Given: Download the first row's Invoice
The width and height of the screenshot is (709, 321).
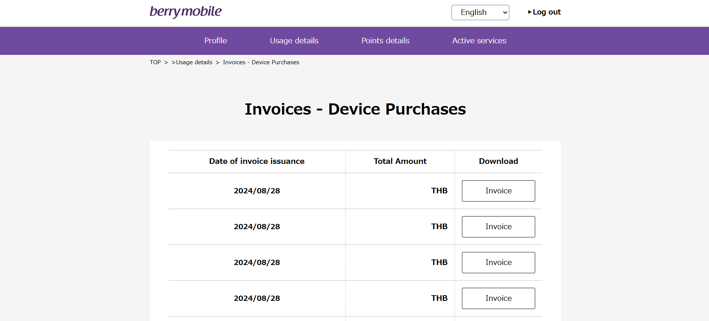Looking at the screenshot, I should pos(498,191).
